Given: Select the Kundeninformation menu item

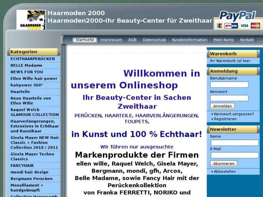Looking at the screenshot, I should click(x=190, y=40).
